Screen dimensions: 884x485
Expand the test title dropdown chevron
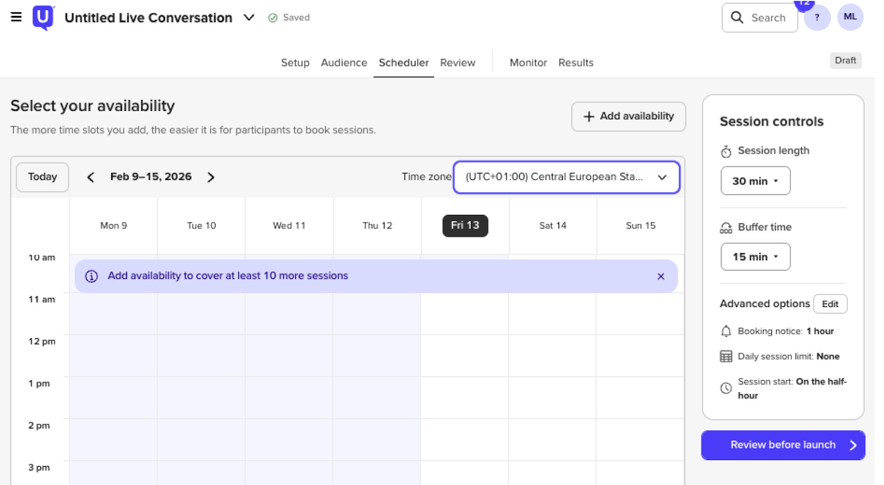pyautogui.click(x=249, y=18)
